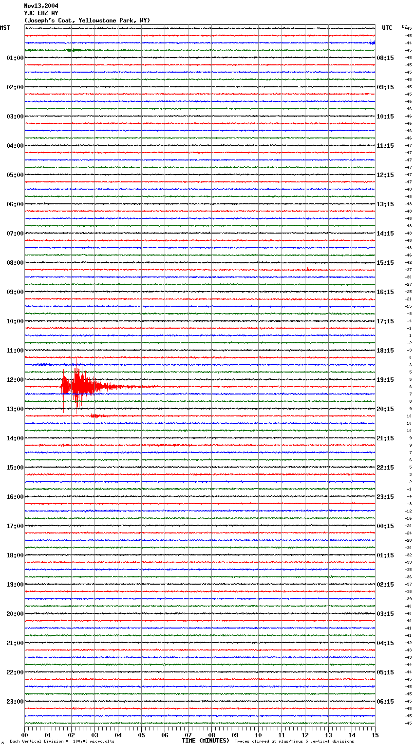Screen dimensions: 414x748
Task: Click the date label Nov13,2004
Action: tap(41, 6)
